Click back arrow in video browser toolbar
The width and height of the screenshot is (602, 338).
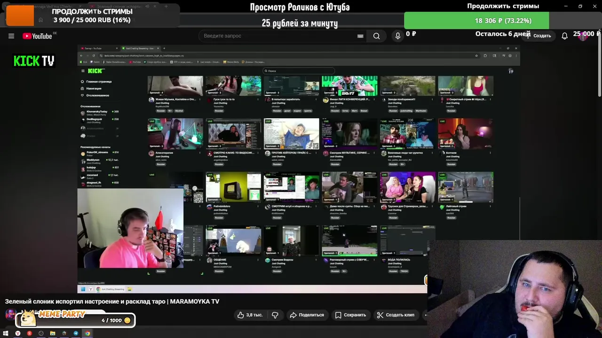click(x=81, y=55)
